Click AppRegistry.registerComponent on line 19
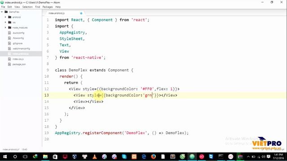The image size is (287, 161). [x=88, y=133]
